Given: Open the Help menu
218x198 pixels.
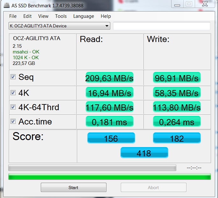Looking at the screenshot, I should (x=106, y=16).
